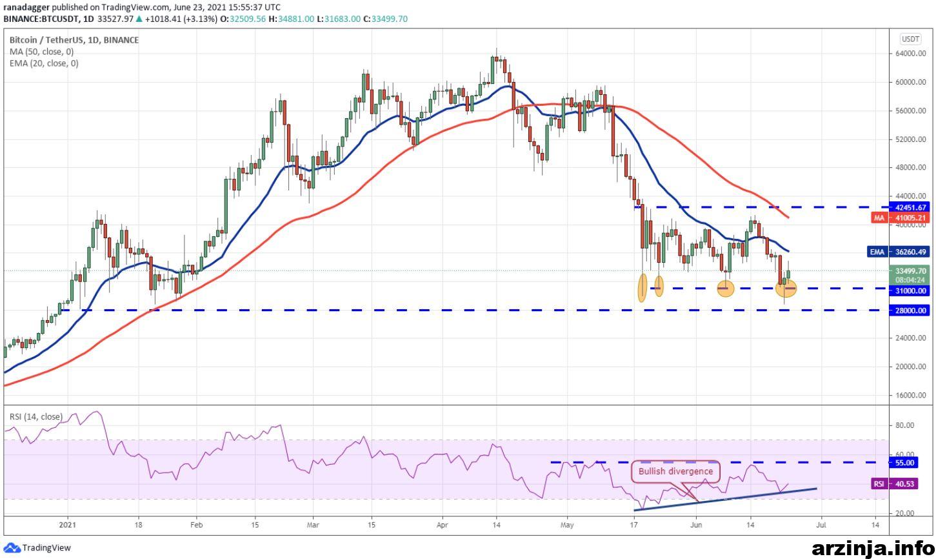936x559 pixels.
Task: Click the purple RSI 40.53 value tag
Action: [x=895, y=483]
